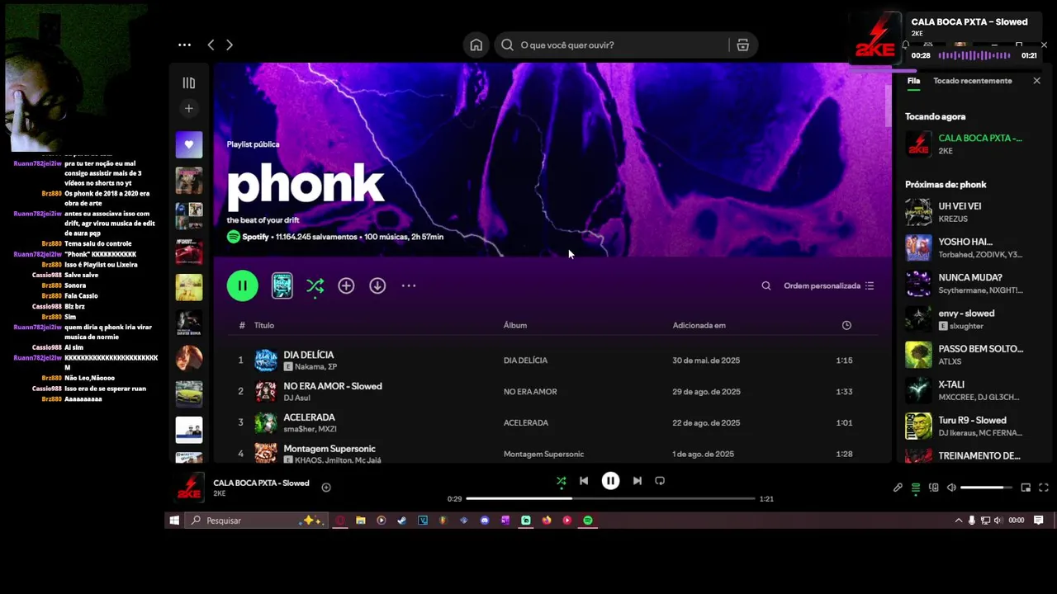1057x594 pixels.
Task: Sort by 'Adicionada em' column header
Action: click(699, 325)
